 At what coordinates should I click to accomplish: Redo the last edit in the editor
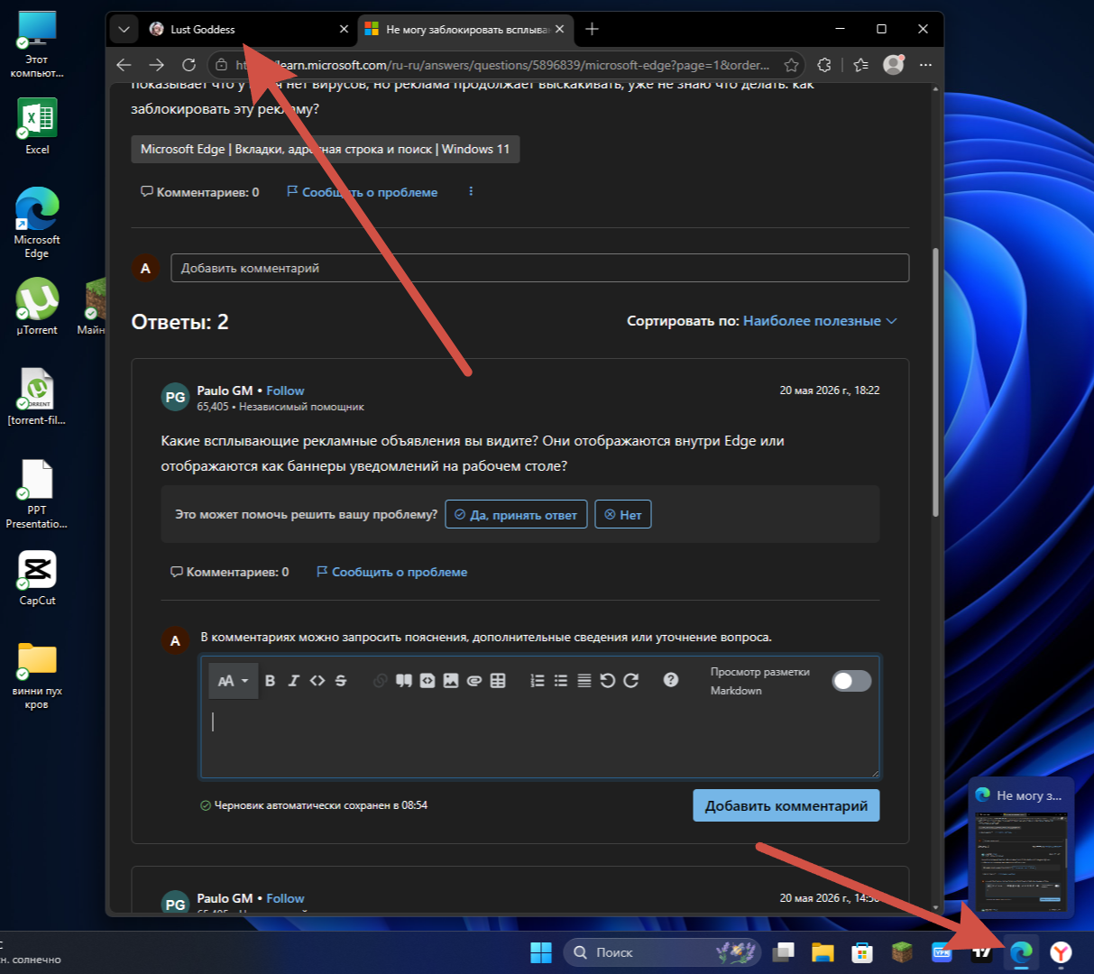pos(631,681)
